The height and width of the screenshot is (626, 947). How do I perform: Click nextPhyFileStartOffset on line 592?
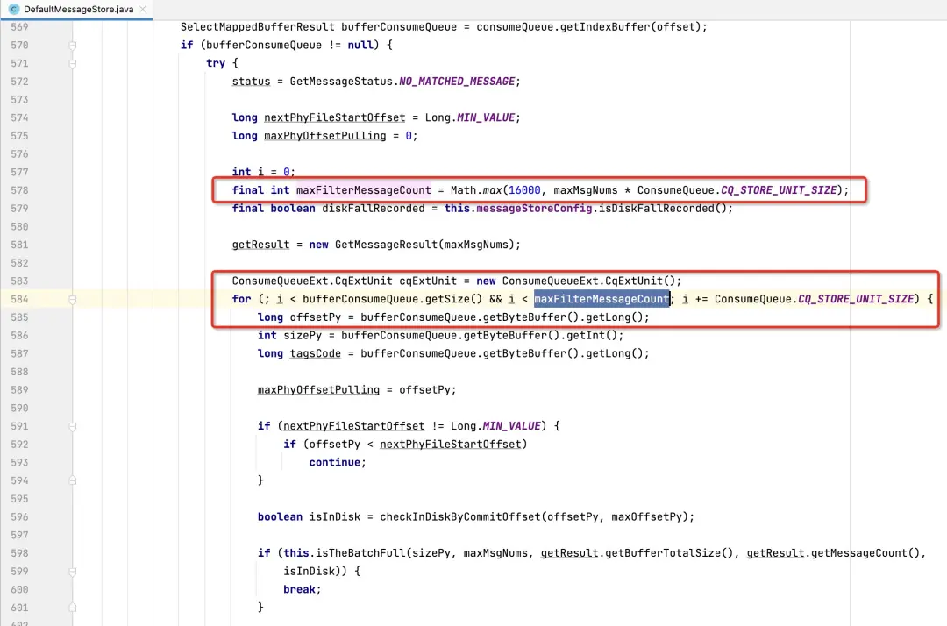pyautogui.click(x=451, y=445)
